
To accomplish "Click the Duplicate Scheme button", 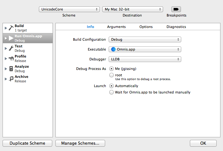I will pyautogui.click(x=27, y=143).
